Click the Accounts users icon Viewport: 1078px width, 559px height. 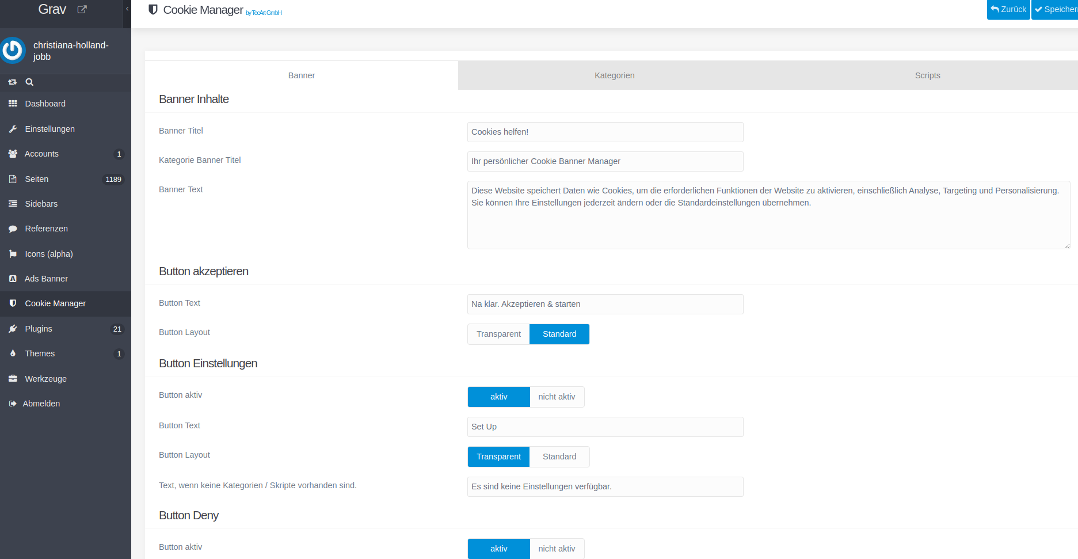coord(13,154)
